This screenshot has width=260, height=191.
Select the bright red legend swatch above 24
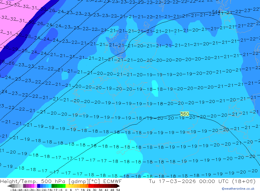coord(90,186)
